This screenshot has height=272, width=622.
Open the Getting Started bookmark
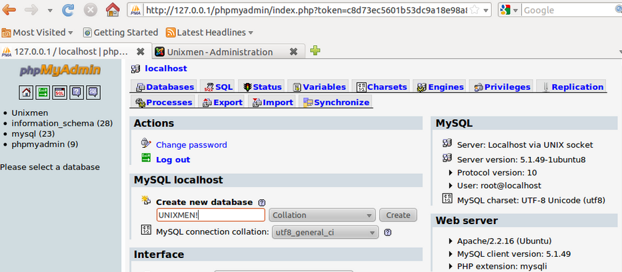tap(121, 33)
